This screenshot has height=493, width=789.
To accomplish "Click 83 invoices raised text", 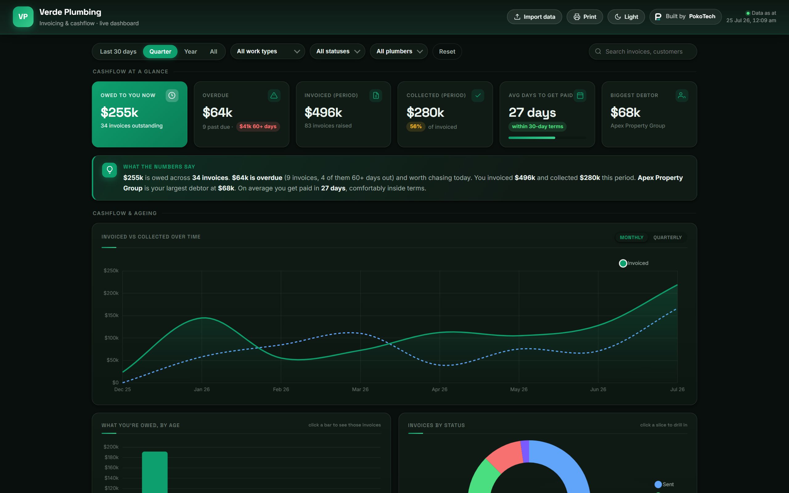I will (x=328, y=126).
